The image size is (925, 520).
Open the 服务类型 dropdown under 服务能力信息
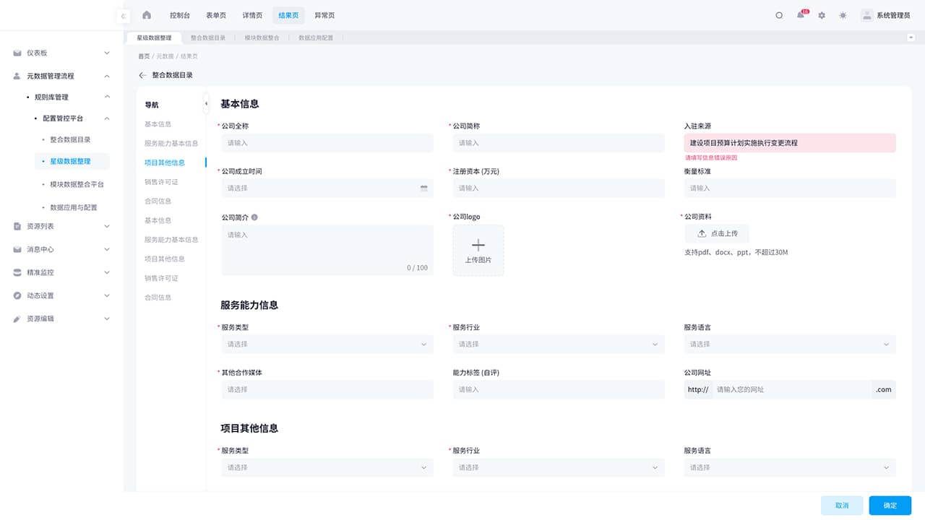(327, 344)
